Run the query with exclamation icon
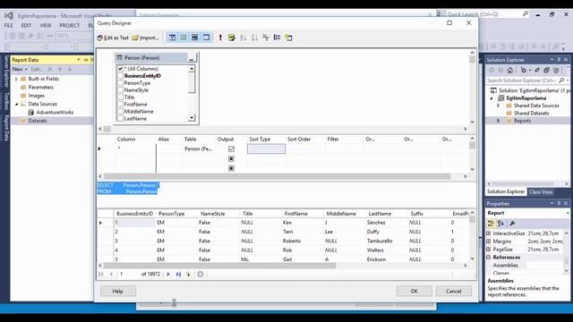This screenshot has width=573, height=322. point(220,38)
